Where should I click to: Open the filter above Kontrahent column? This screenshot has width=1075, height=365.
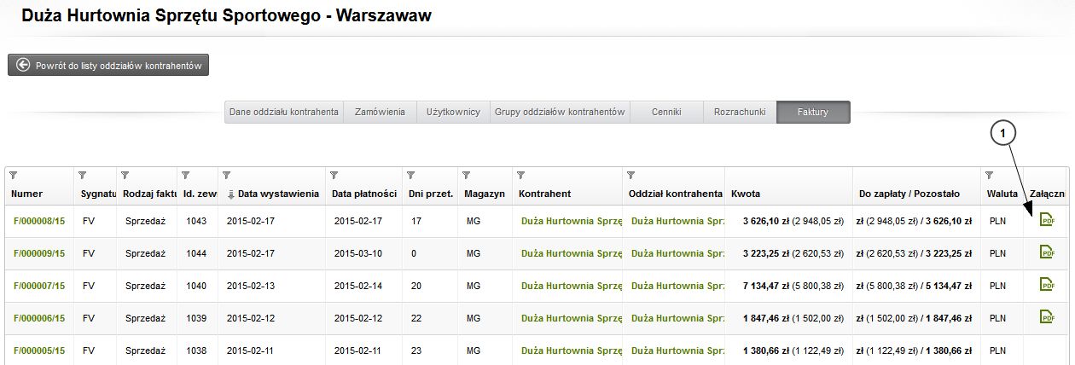click(x=522, y=176)
